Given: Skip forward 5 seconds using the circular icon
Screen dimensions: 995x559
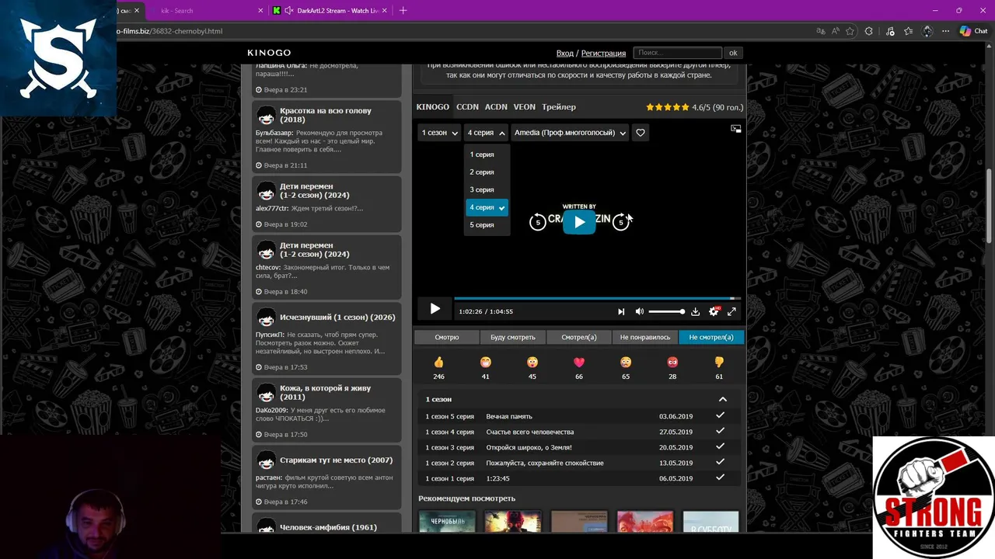Looking at the screenshot, I should coord(620,223).
